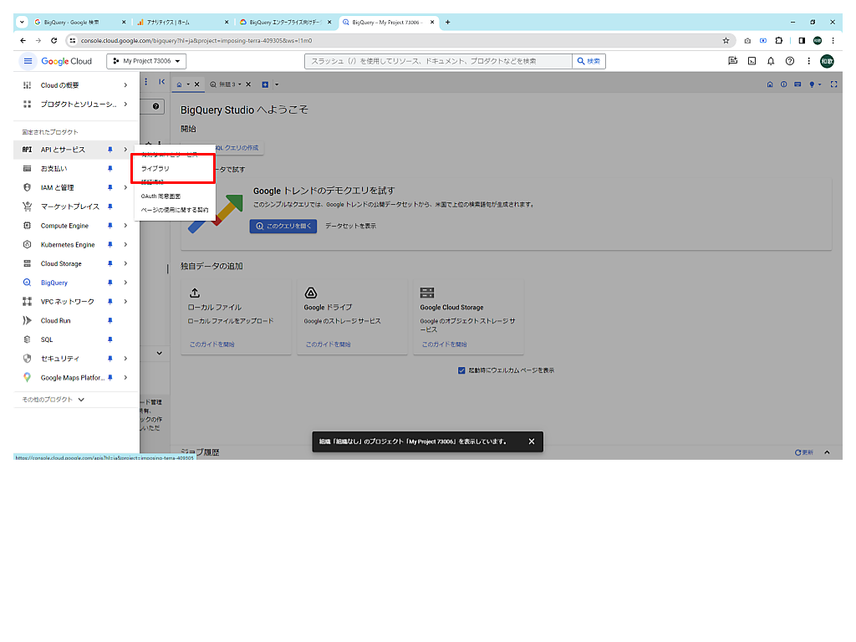Uncheck show welcome page on startup
The image size is (856, 642).
(461, 370)
